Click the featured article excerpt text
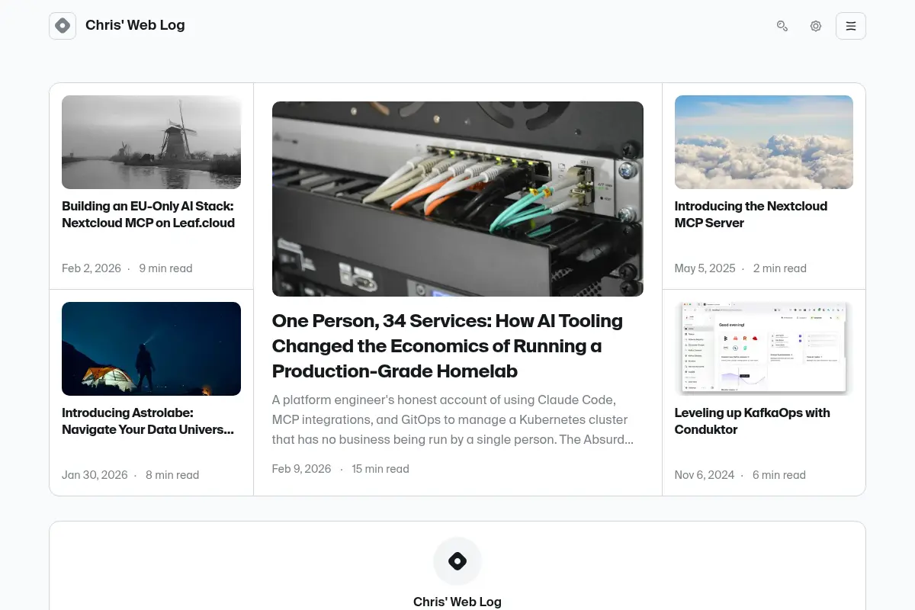 [x=453, y=419]
